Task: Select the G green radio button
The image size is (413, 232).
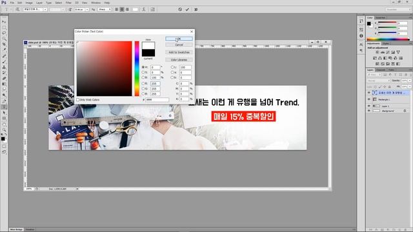Action: click(143, 88)
